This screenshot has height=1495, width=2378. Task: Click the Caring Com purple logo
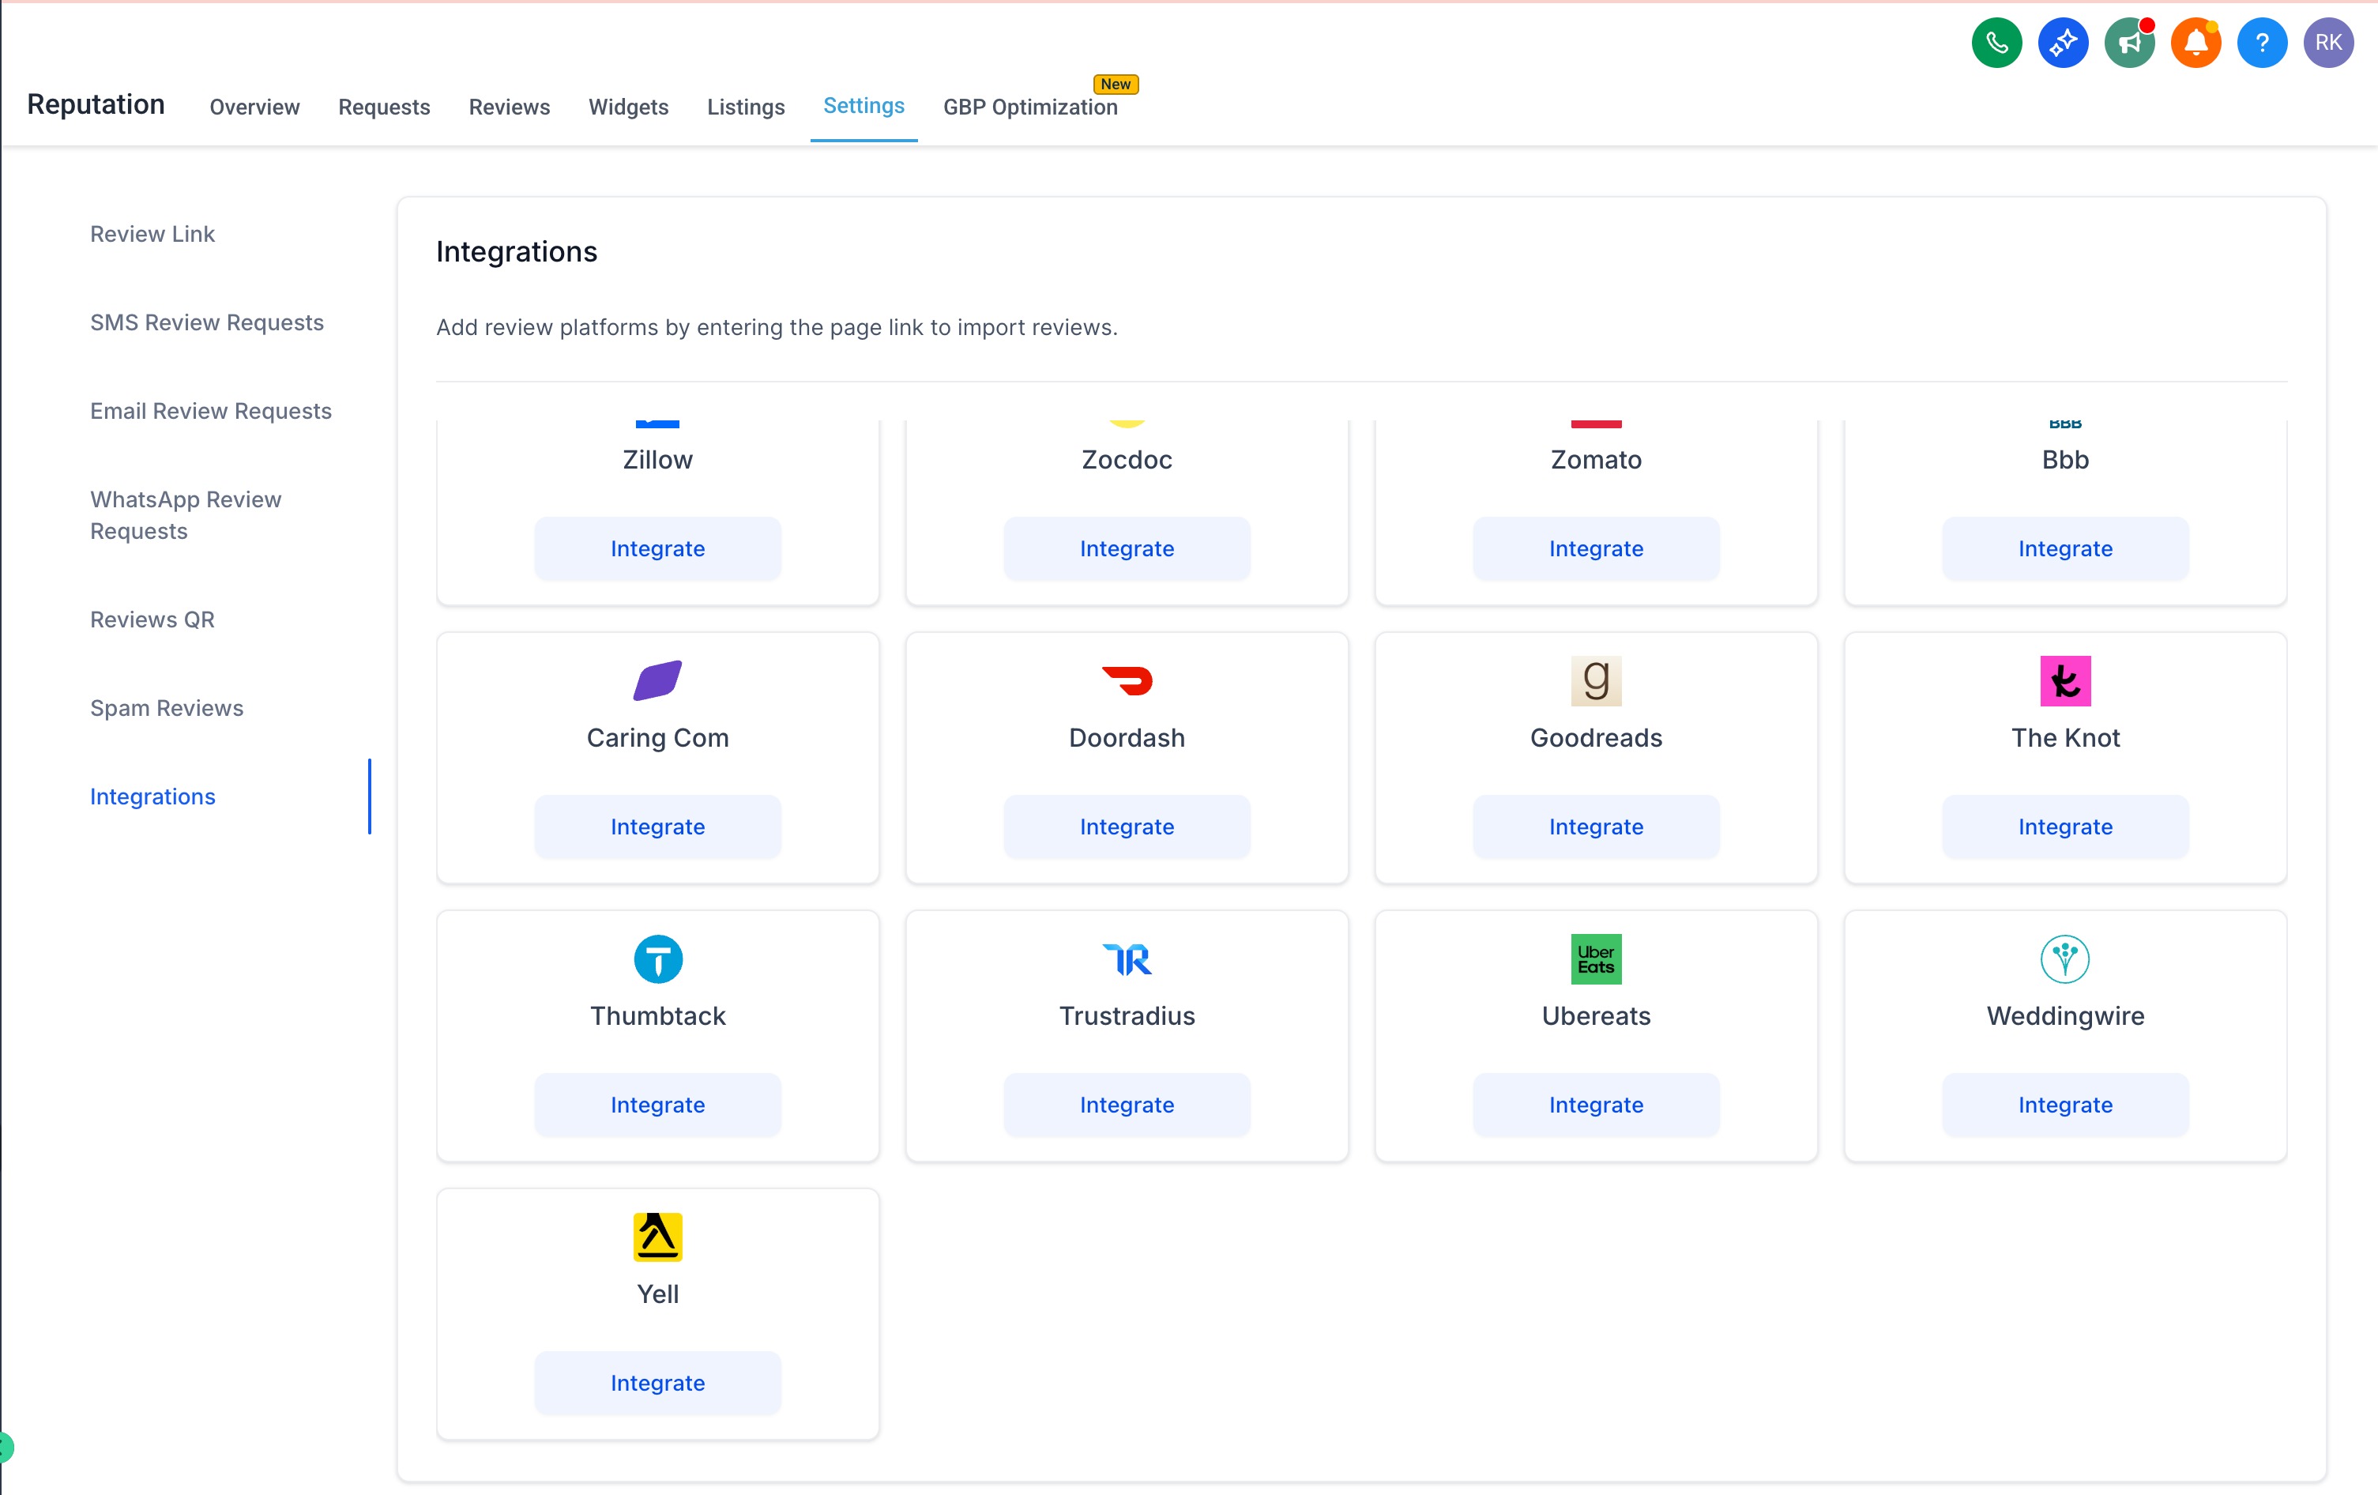click(657, 680)
